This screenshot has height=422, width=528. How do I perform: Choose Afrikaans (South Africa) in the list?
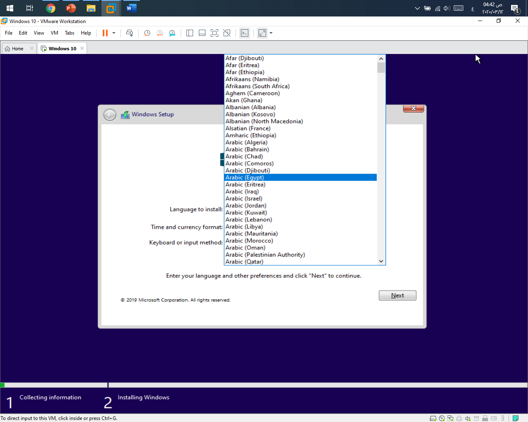(301, 86)
